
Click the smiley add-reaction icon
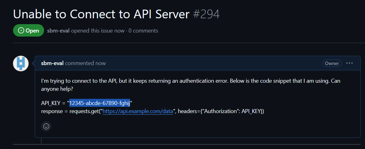[46, 126]
